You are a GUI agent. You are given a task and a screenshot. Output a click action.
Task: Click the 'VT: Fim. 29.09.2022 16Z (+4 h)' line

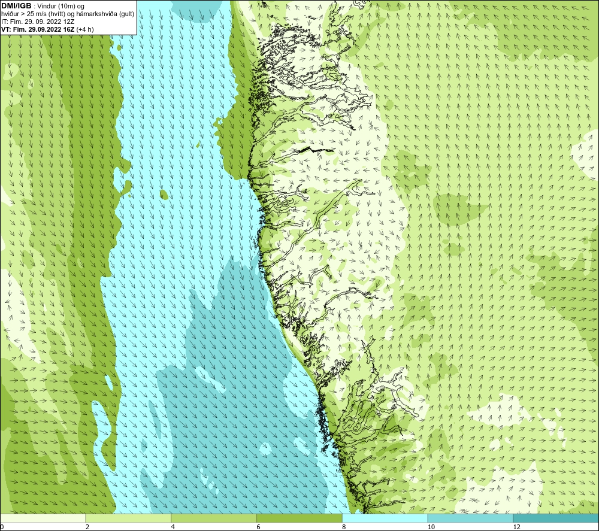(47, 29)
